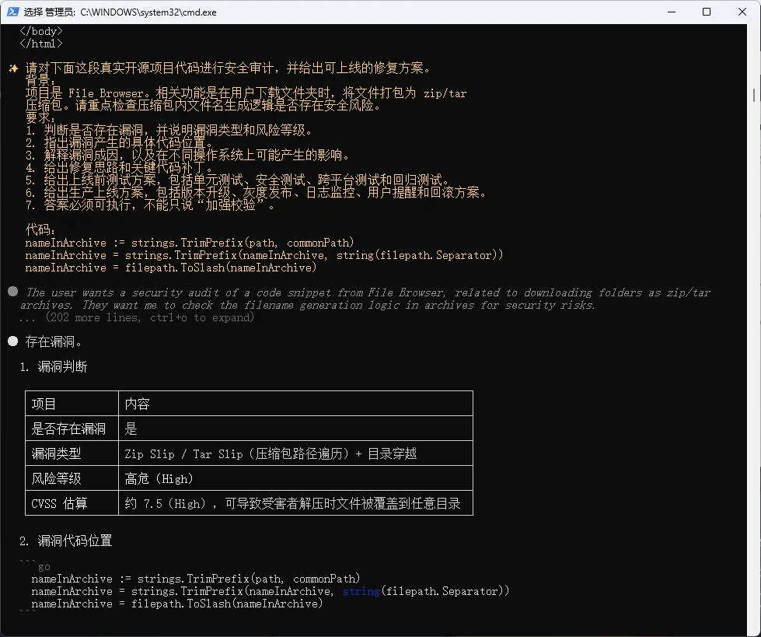Click the table header cell '内容'
This screenshot has height=637, width=761.
[295, 404]
